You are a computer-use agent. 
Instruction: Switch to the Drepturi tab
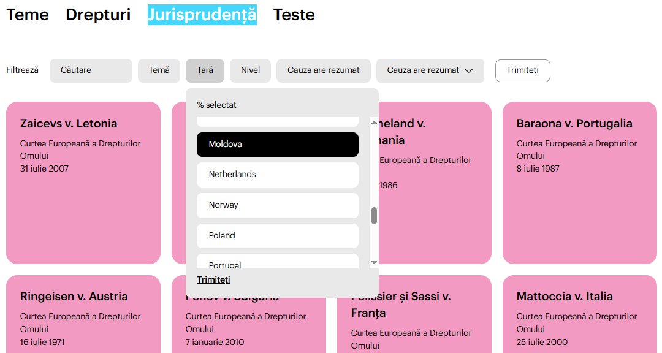click(98, 15)
